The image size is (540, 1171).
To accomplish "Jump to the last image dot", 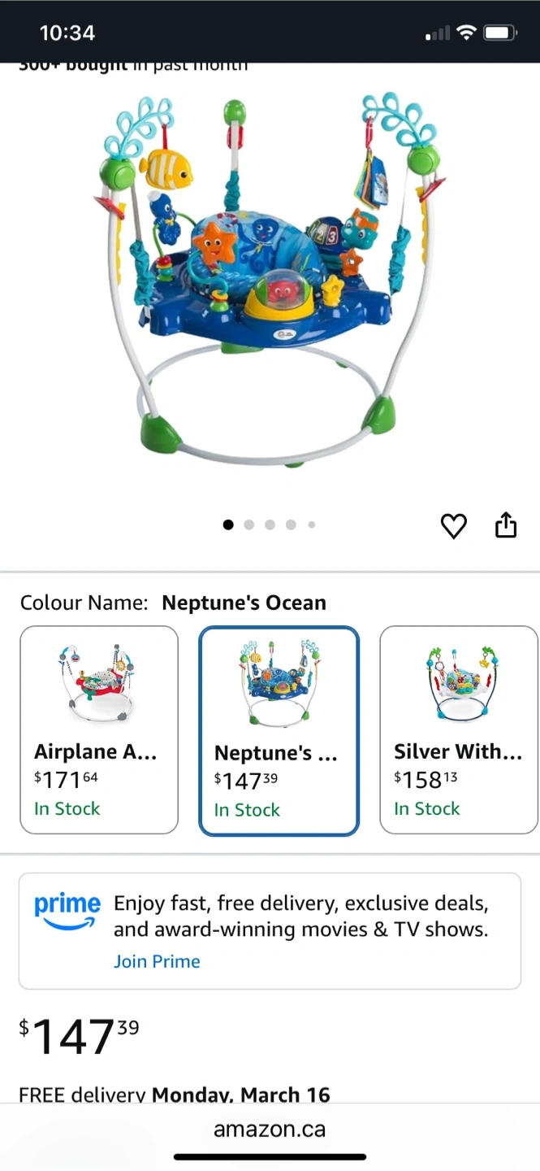I will pos(312,525).
